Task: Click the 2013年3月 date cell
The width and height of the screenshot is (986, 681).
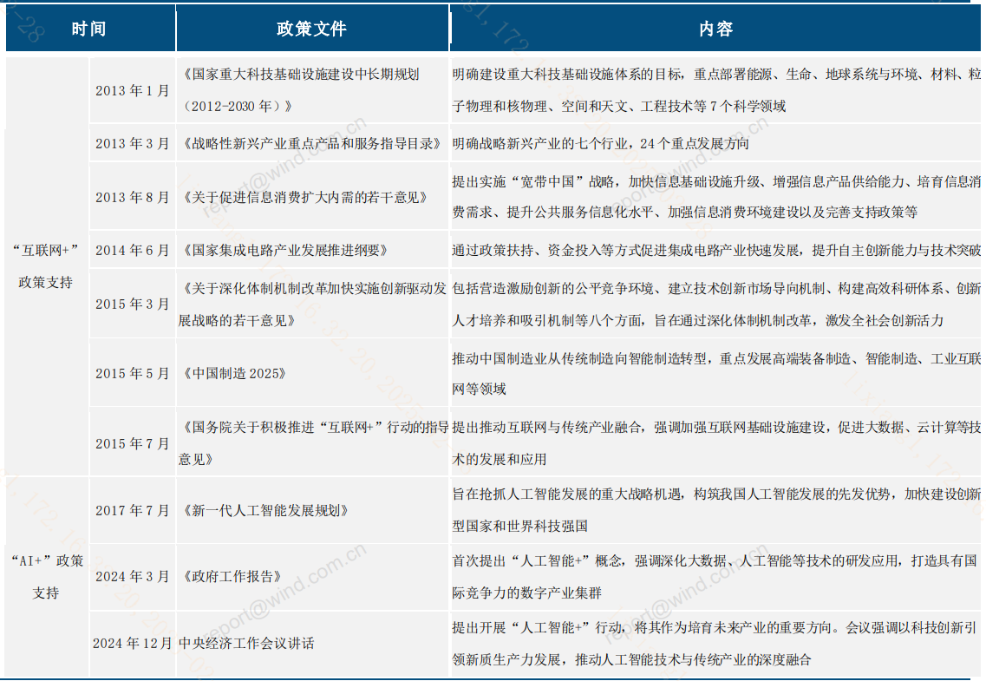Action: [131, 144]
